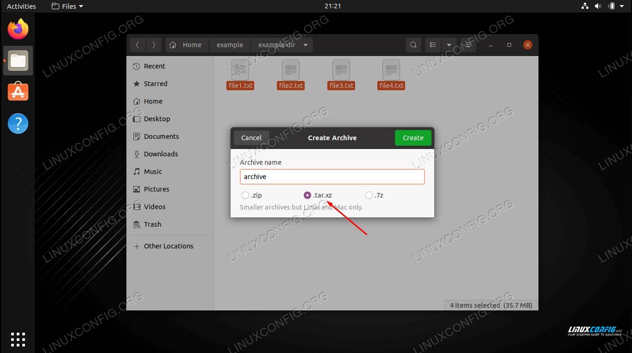This screenshot has height=353, width=632.
Task: Click the Archive name field
Action: [332, 177]
